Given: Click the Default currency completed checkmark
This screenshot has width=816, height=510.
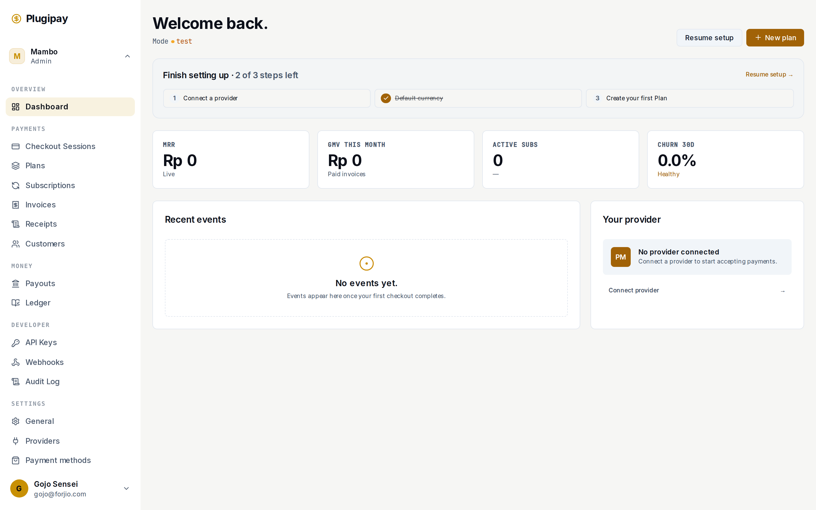Looking at the screenshot, I should [386, 98].
